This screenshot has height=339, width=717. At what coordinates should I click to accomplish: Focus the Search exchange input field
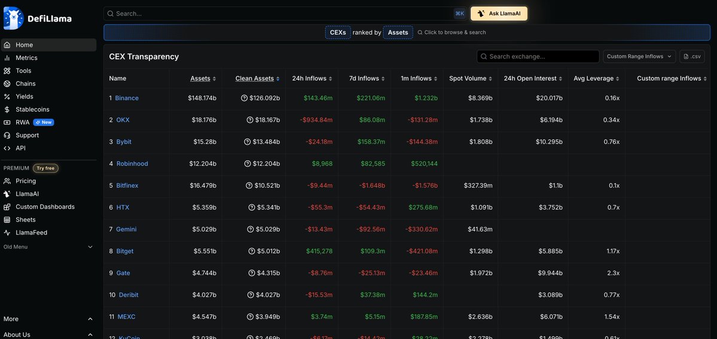tap(542, 57)
